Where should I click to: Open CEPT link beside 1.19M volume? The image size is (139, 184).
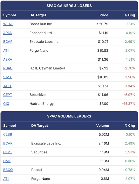pyautogui.click(x=8, y=152)
